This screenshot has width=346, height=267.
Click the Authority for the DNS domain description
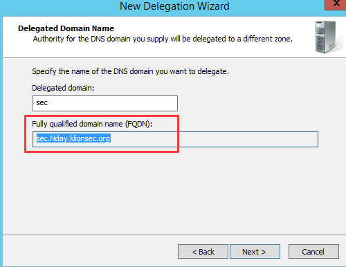click(163, 39)
